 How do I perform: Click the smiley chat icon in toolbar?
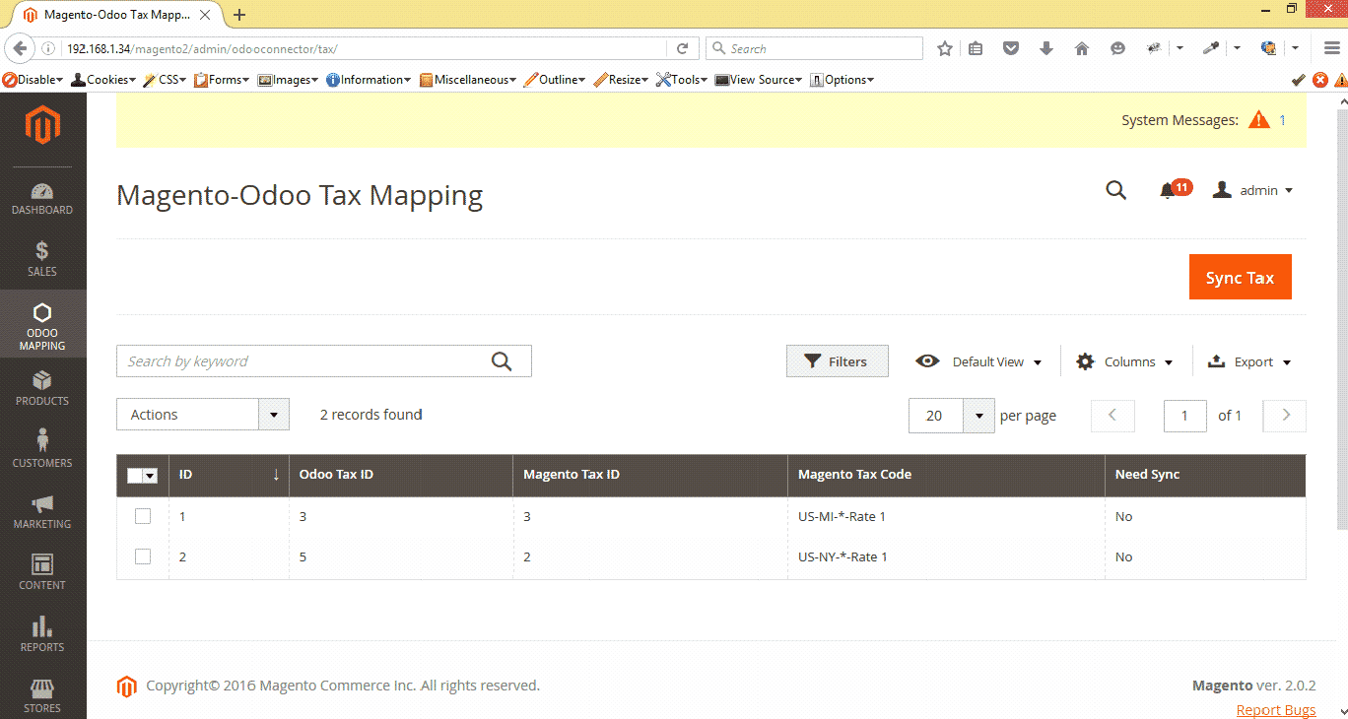(1117, 48)
